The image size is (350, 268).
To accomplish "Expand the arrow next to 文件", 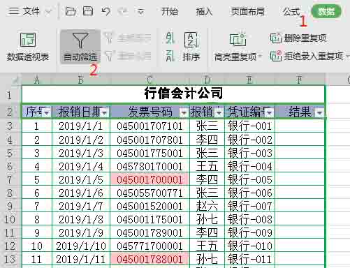I will pyautogui.click(x=48, y=11).
